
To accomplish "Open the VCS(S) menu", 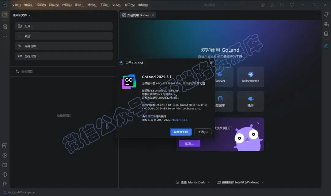I will (117, 5).
